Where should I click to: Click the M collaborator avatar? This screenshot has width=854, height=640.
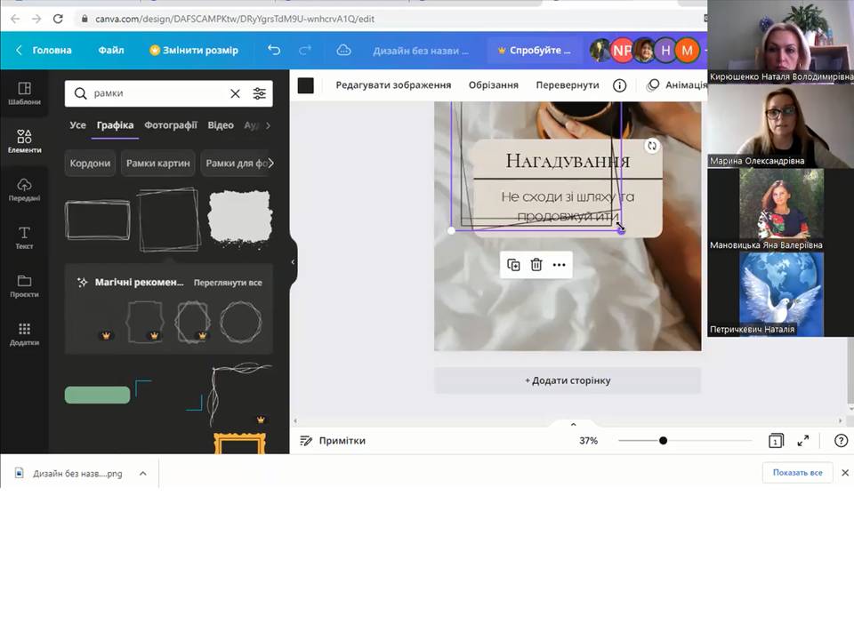687,51
